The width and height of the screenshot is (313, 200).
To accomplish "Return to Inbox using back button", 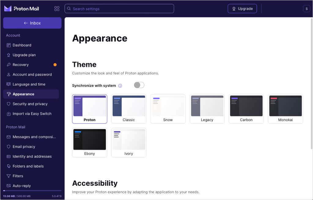I will pos(32,23).
